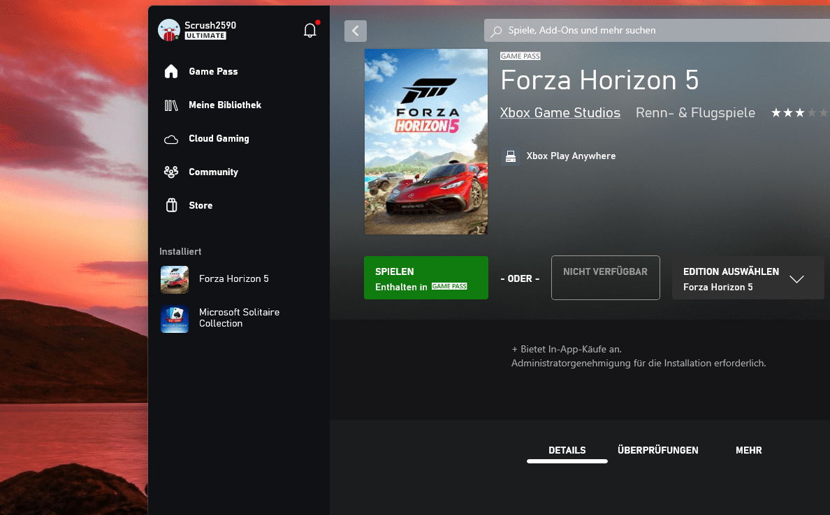Click the search magnifier icon
830x515 pixels.
496,31
